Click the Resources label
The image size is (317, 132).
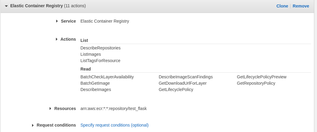(x=65, y=108)
